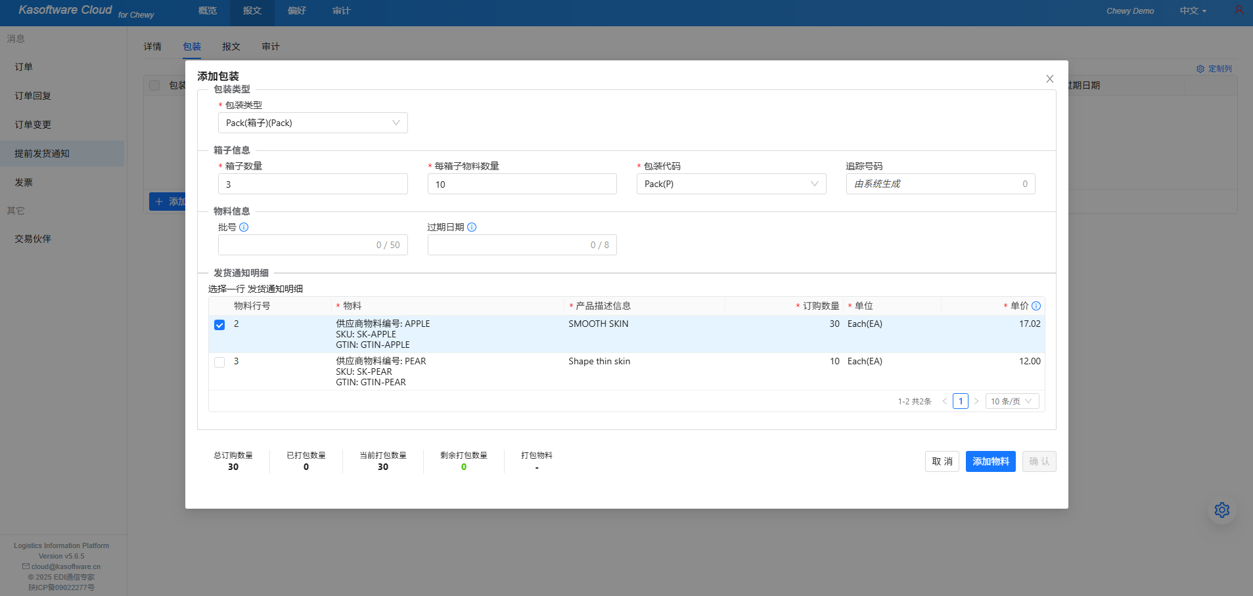Uncheck the APPLE line item row 2
Viewport: 1253px width, 596px height.
point(219,325)
